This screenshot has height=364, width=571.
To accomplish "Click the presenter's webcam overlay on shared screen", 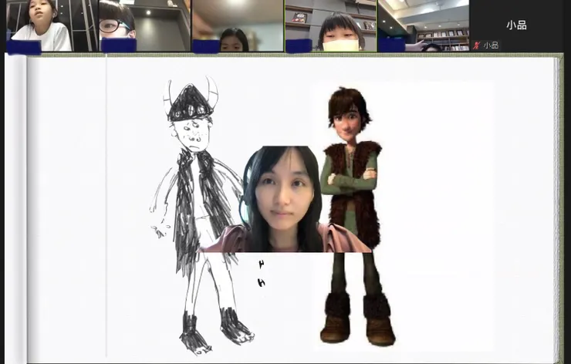I will pos(285,199).
